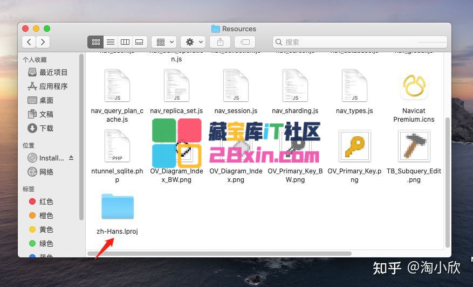Select the nav_types.js file icon
This screenshot has height=287, width=473.
point(354,86)
